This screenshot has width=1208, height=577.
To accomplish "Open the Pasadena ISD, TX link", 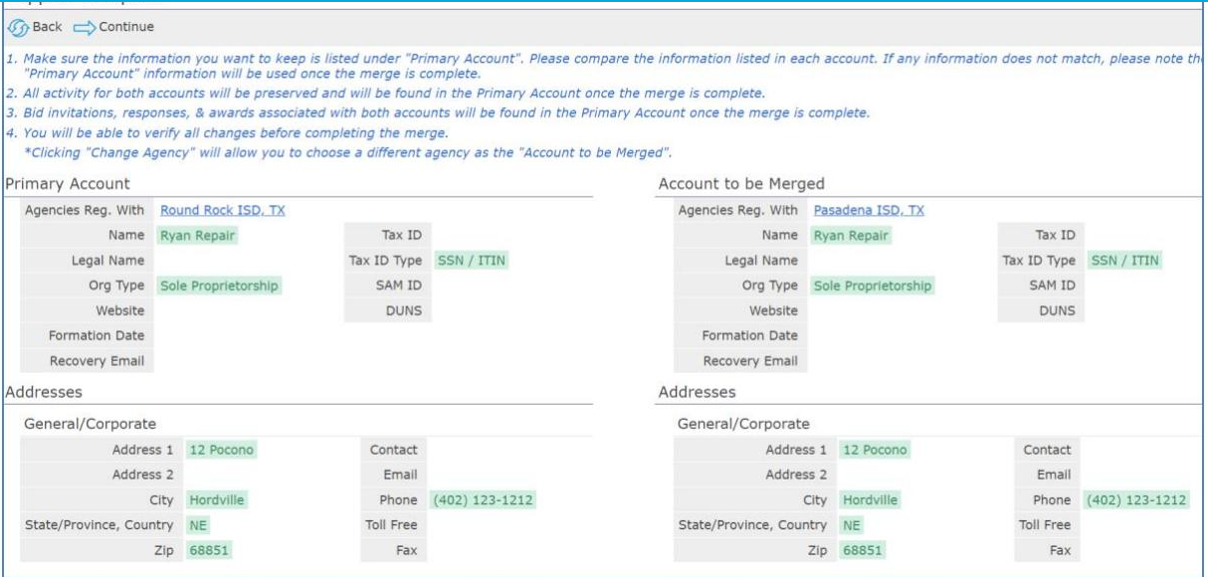I will pos(869,211).
